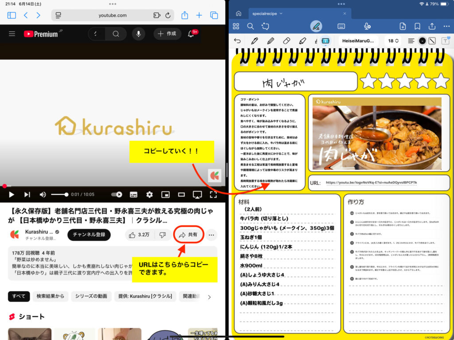The image size is (454, 340).
Task: AirPlay the YouTube video
Action: point(197,195)
